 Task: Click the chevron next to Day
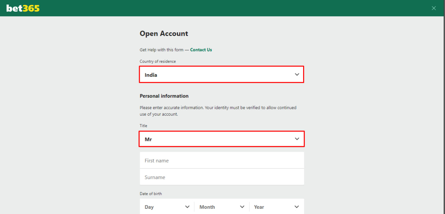187,207
